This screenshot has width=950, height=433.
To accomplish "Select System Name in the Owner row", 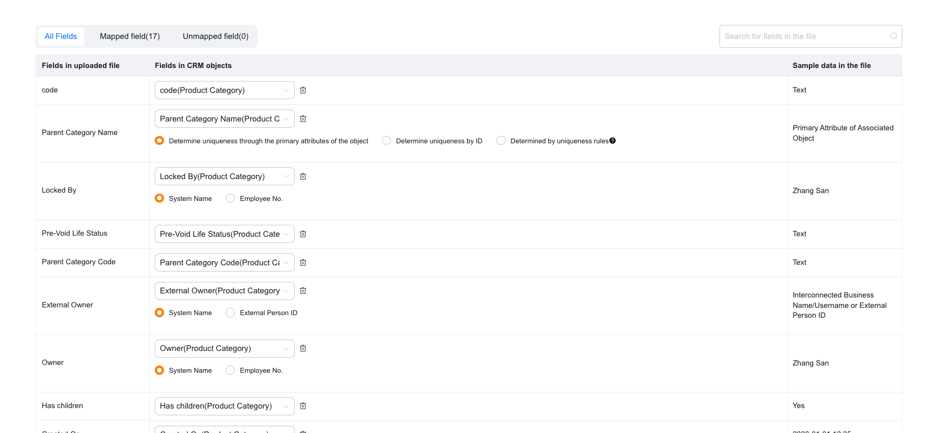I will [x=159, y=370].
